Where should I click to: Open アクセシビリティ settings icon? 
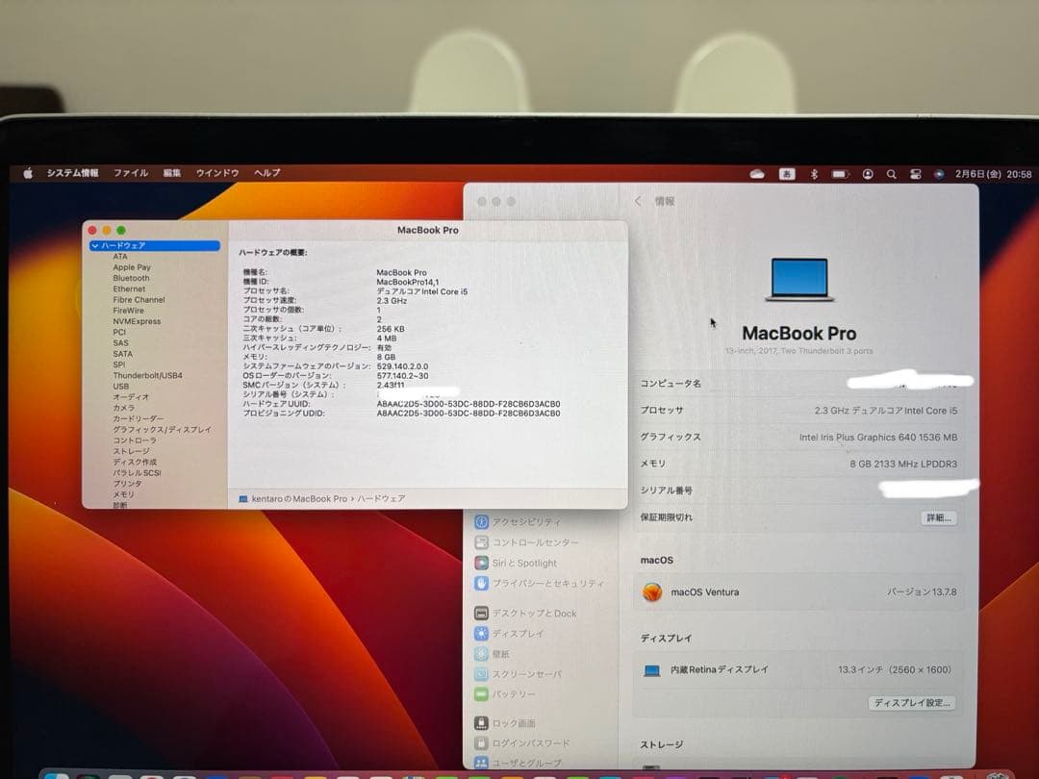coord(481,522)
